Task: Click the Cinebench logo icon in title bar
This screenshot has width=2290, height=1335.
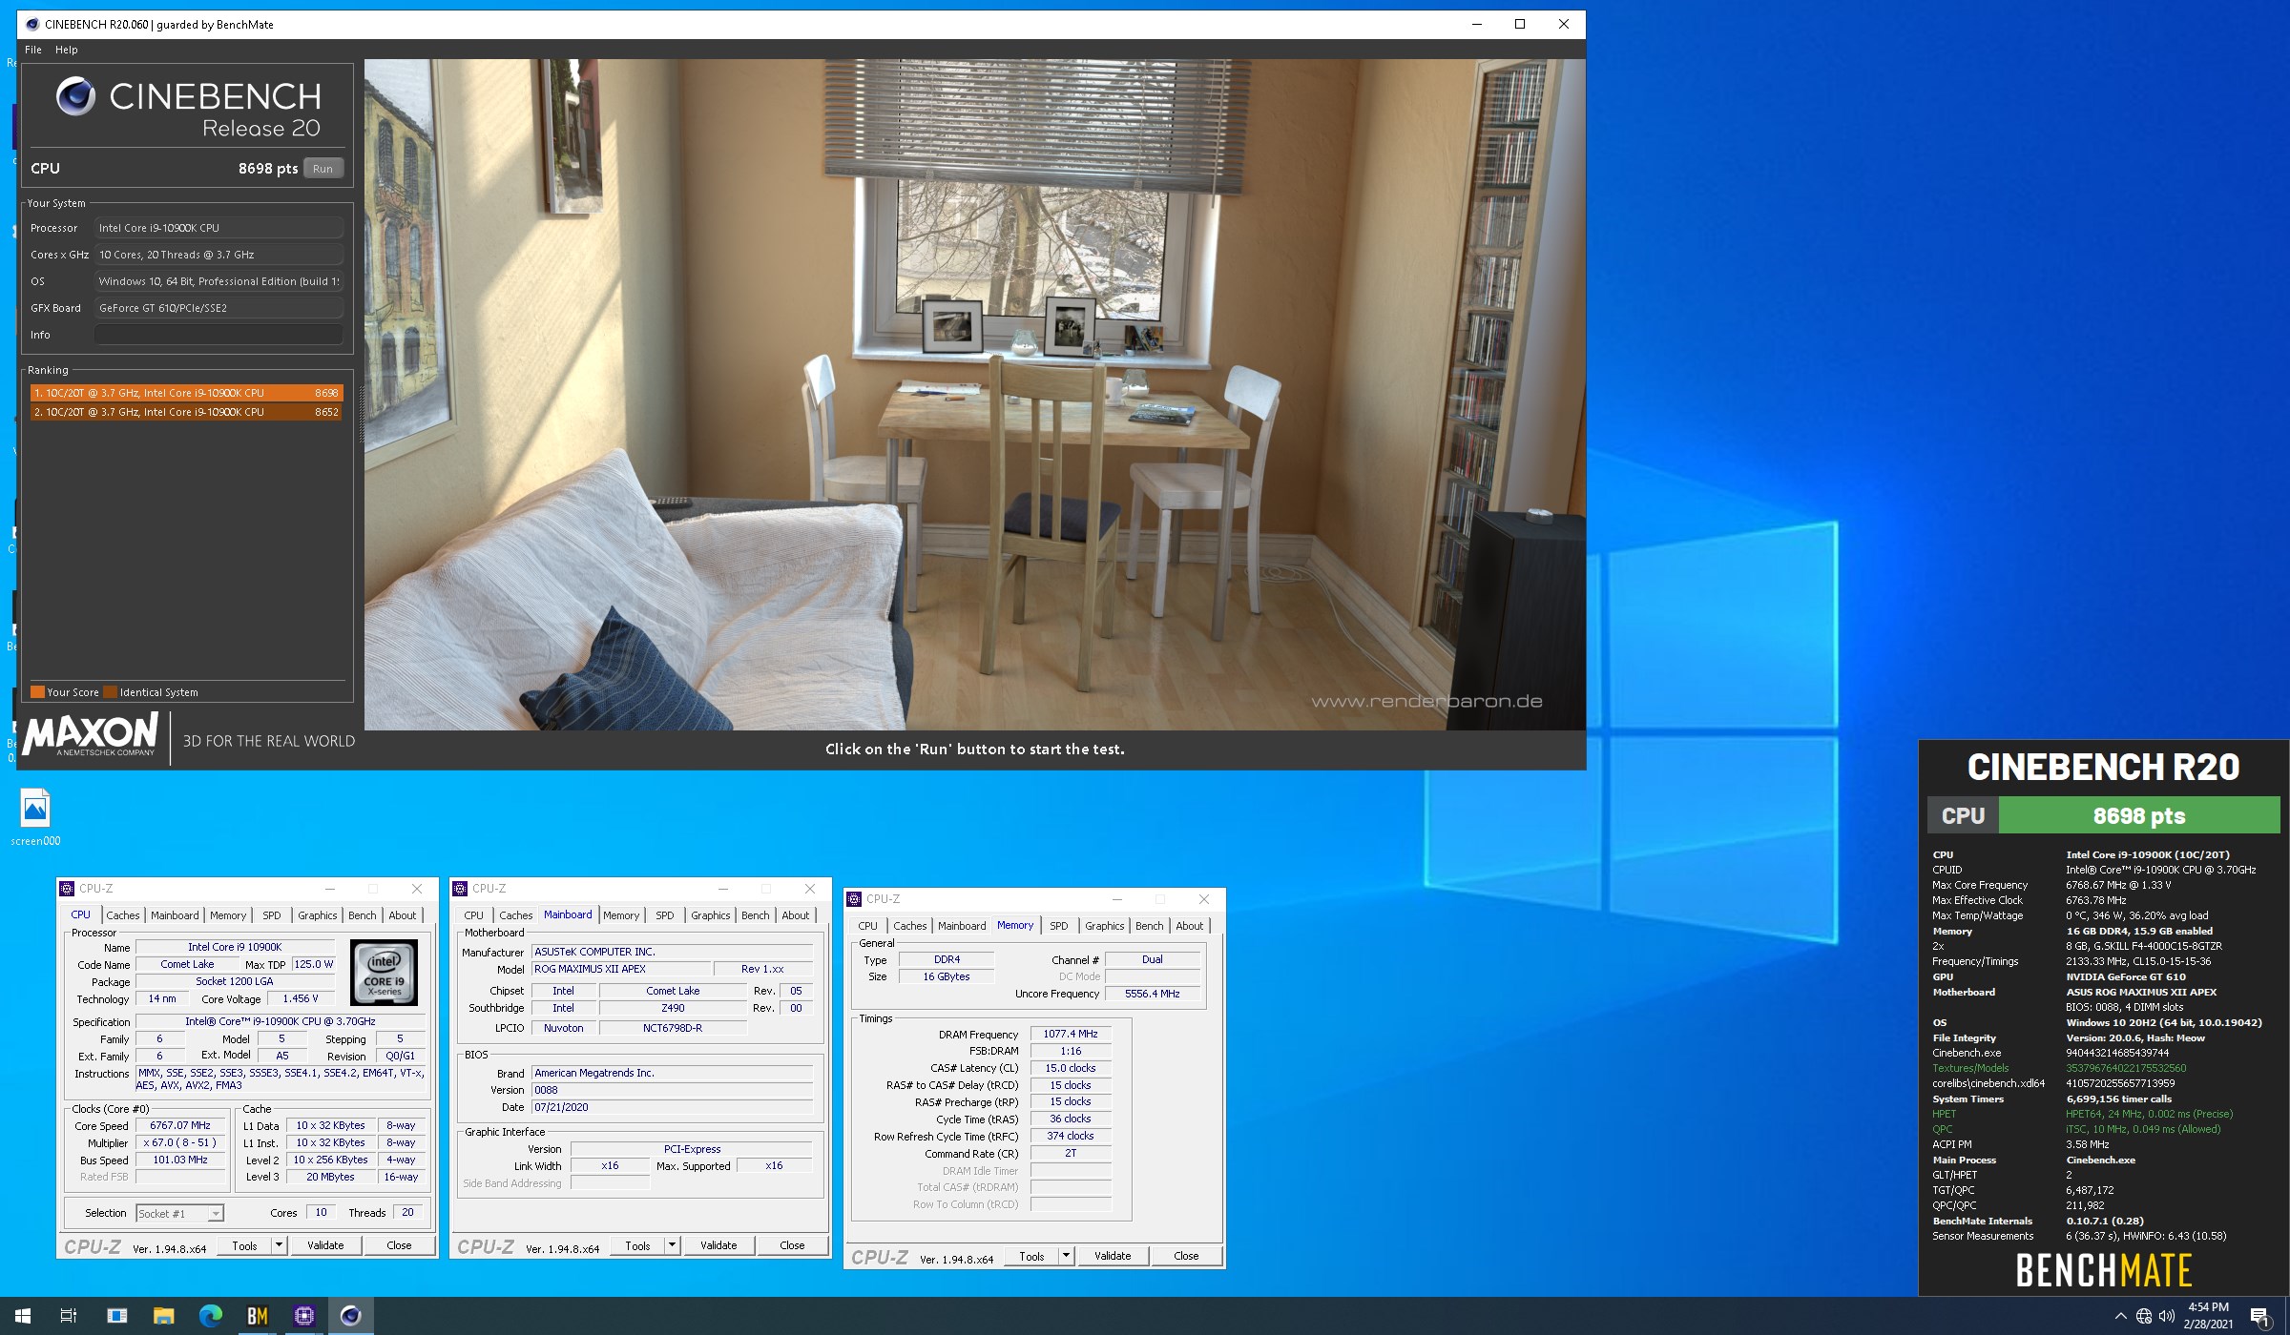Action: [32, 25]
